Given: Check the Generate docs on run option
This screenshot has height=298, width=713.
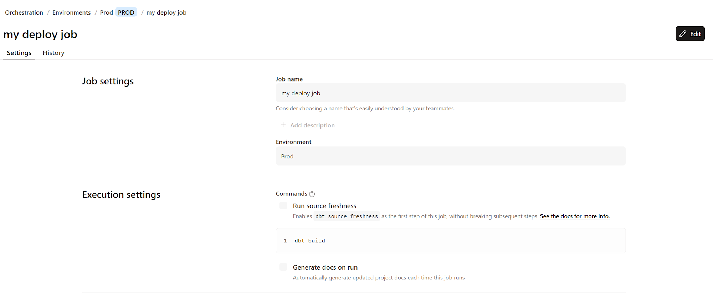Looking at the screenshot, I should [x=283, y=267].
